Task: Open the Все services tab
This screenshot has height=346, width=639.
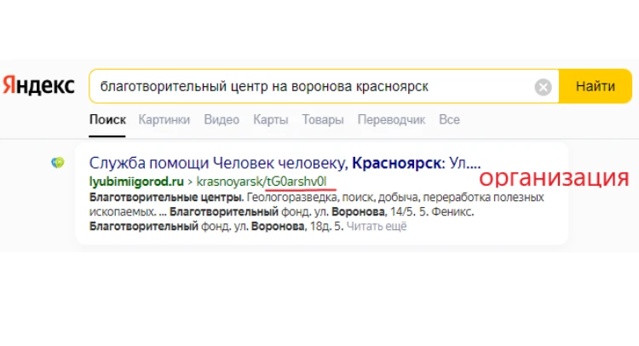Action: coord(449,119)
